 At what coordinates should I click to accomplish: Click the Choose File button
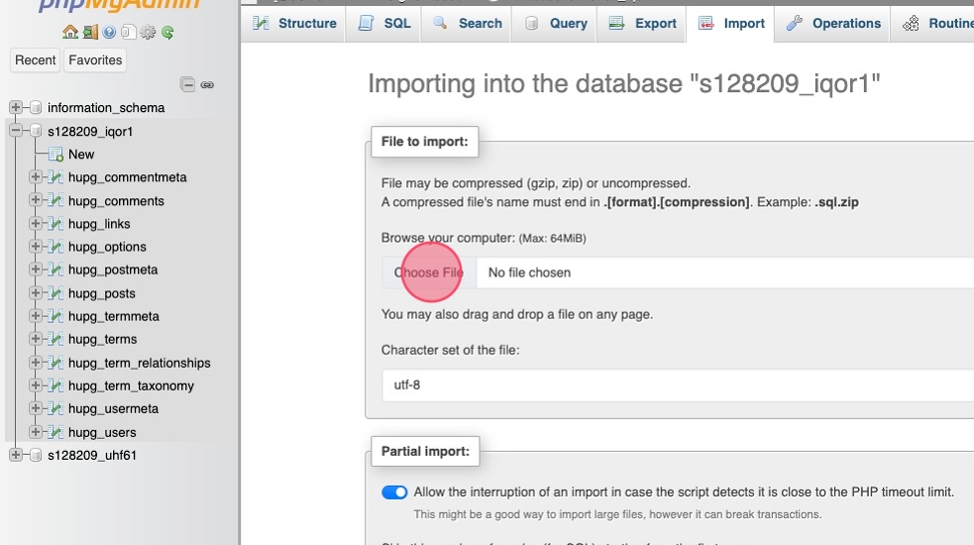(428, 272)
